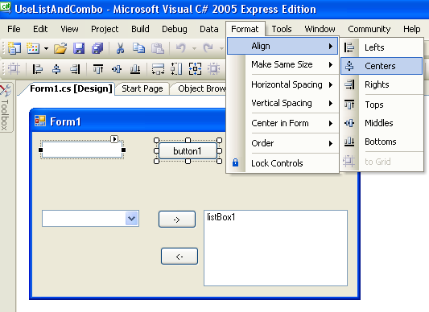Click the Add New Item toolbar icon
Viewport: 429px width, 312px height.
[x=33, y=48]
